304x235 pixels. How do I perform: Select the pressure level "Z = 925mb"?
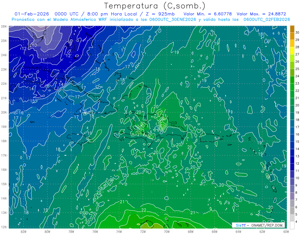coord(160,14)
